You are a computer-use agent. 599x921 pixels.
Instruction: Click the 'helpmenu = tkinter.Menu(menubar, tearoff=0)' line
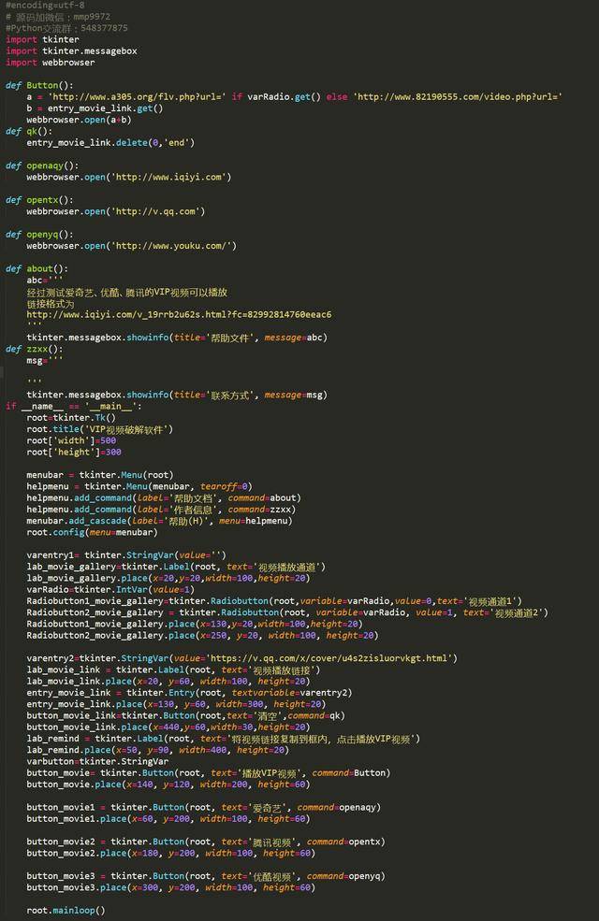139,486
